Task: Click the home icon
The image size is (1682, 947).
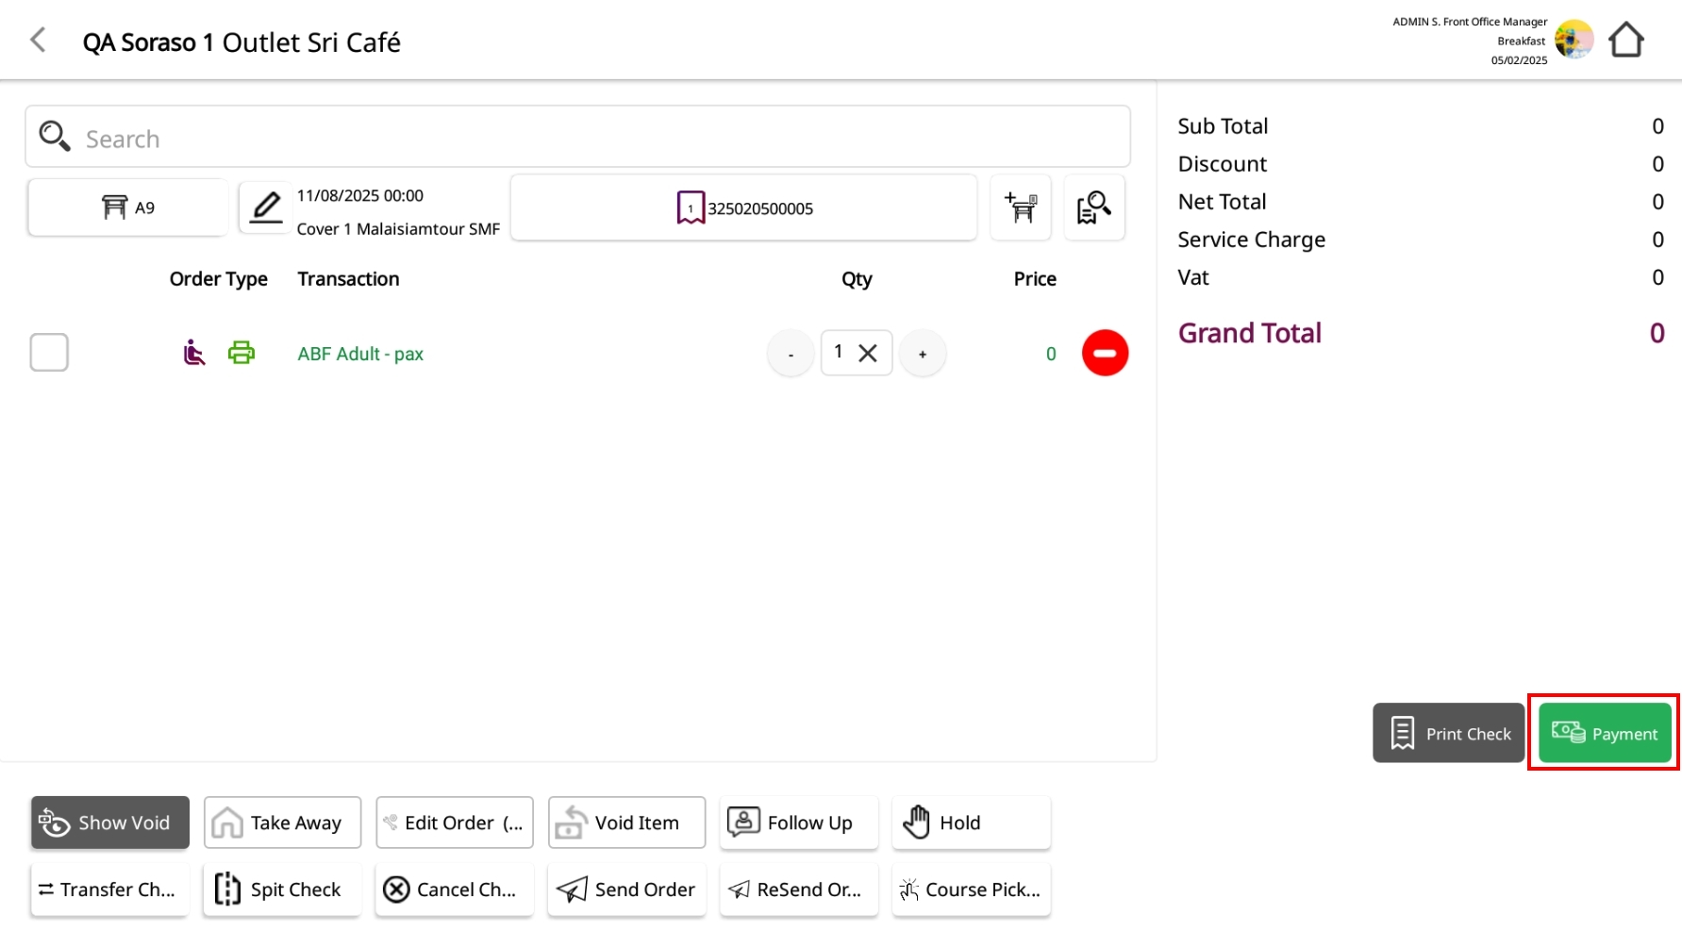Action: [1625, 41]
